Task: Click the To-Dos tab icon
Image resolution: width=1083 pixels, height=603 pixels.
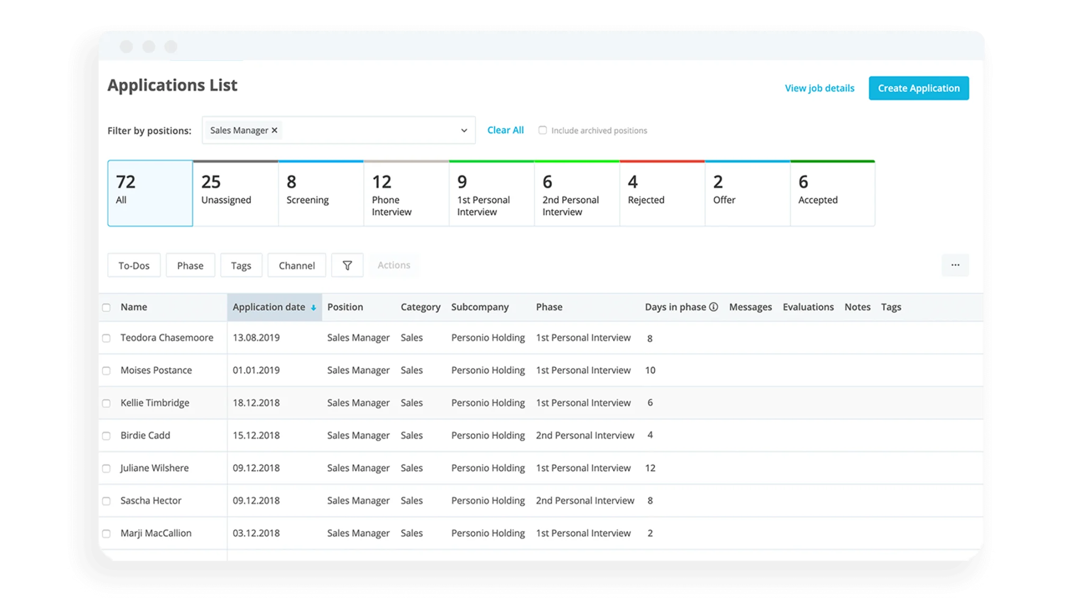Action: 134,265
